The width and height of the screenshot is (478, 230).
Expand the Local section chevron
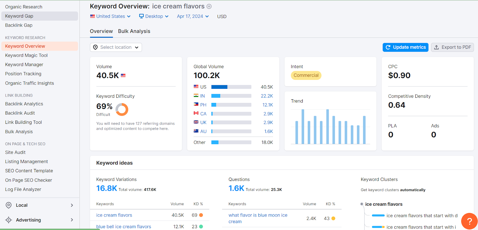click(72, 205)
